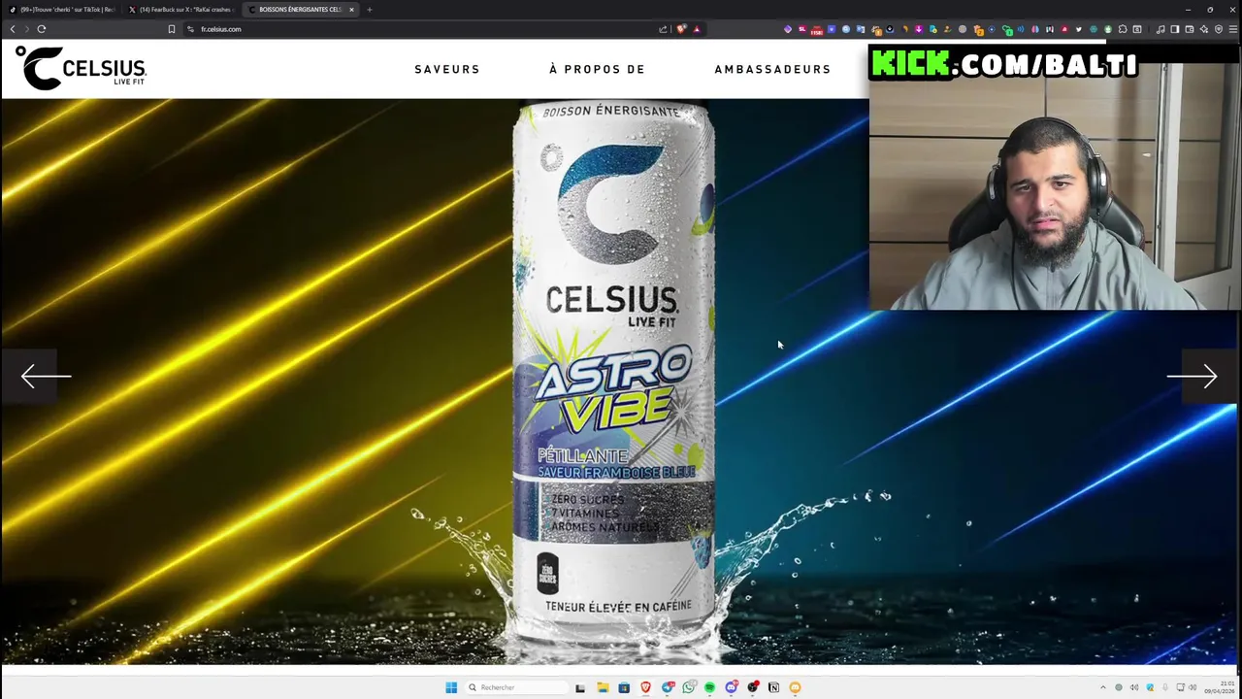Click Task View icon in taskbar
Screen dimensions: 1242x699
click(580, 688)
